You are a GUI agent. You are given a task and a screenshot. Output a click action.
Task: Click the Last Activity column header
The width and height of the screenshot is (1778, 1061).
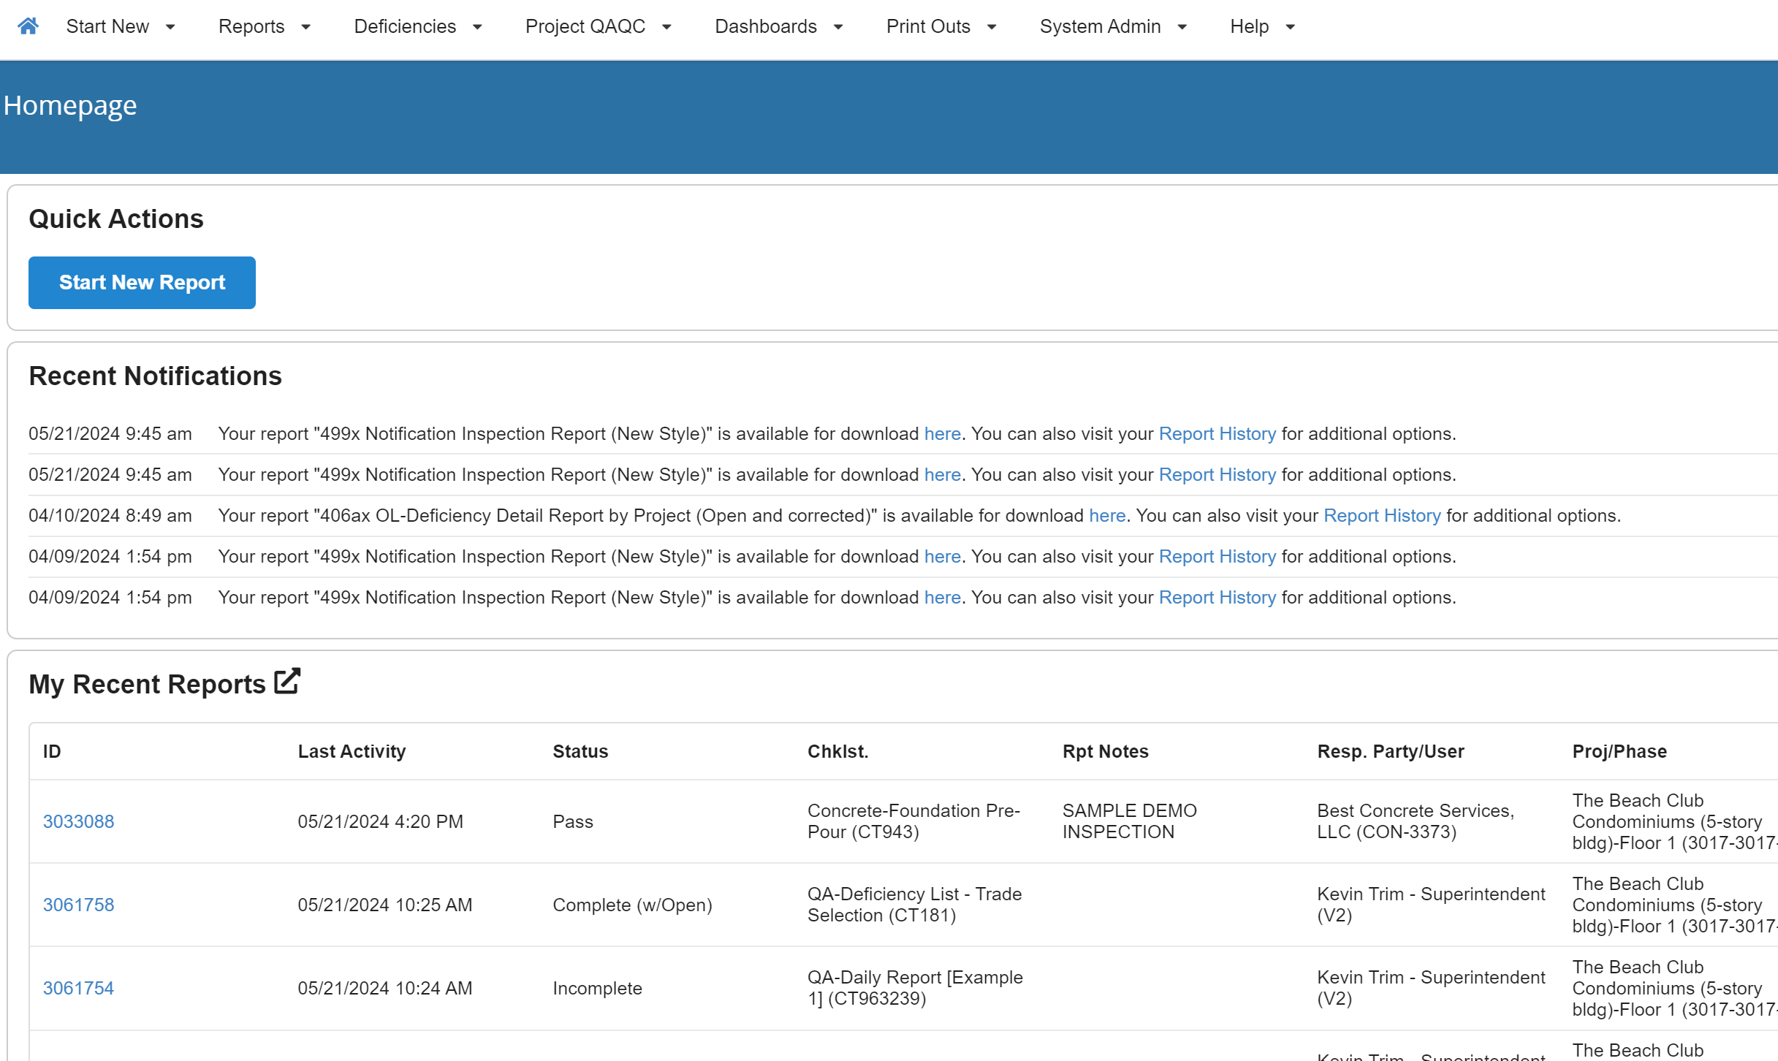352,751
